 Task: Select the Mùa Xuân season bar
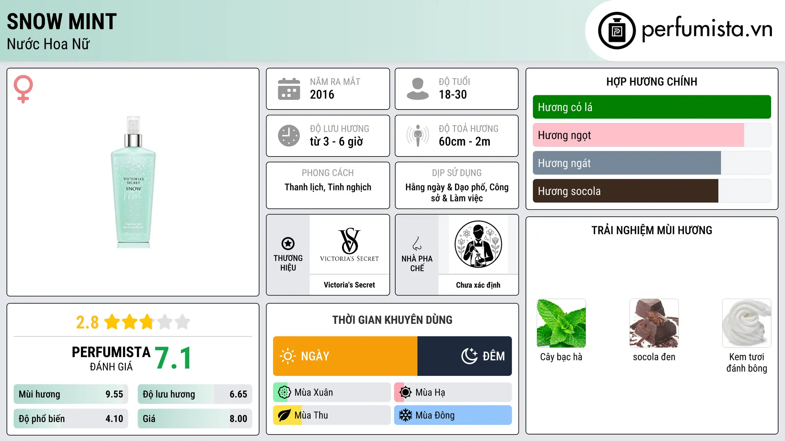332,392
